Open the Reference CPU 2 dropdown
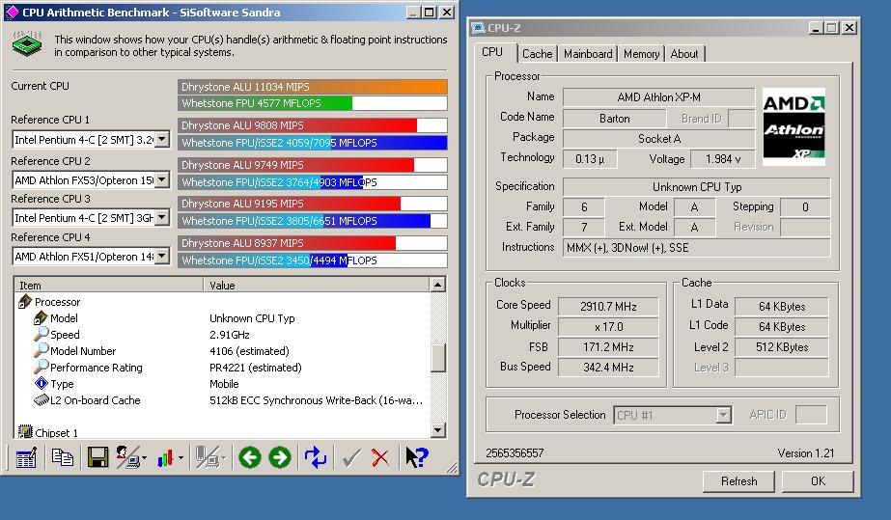The width and height of the screenshot is (891, 520). click(x=162, y=180)
